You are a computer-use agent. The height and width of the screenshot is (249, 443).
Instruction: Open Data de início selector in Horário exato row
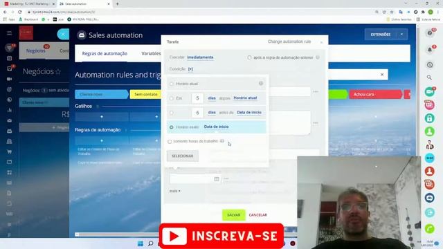(x=216, y=127)
